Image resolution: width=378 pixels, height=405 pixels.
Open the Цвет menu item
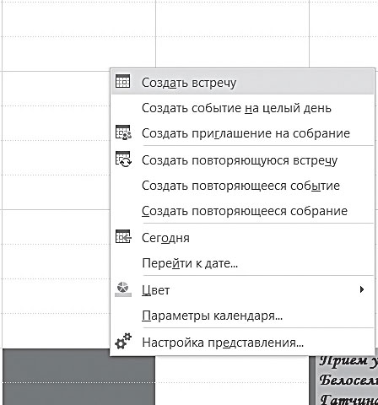[243, 290]
